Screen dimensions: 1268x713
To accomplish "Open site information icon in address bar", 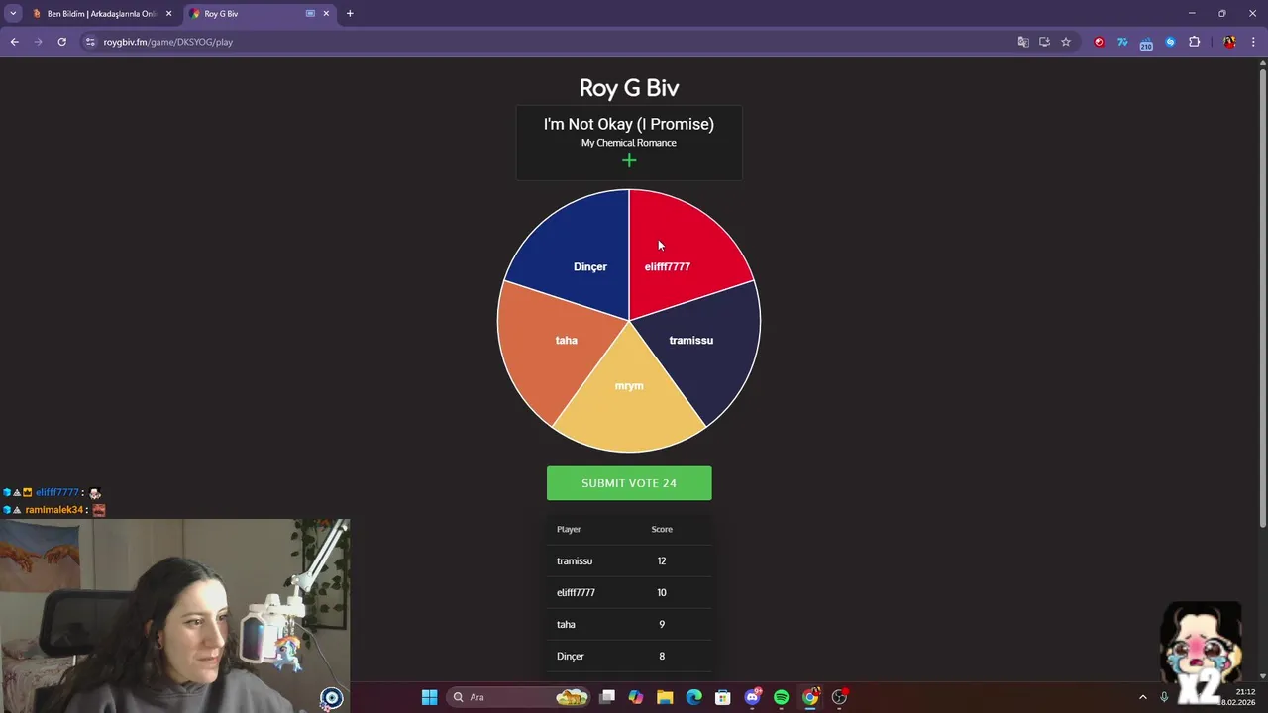I will [x=90, y=42].
